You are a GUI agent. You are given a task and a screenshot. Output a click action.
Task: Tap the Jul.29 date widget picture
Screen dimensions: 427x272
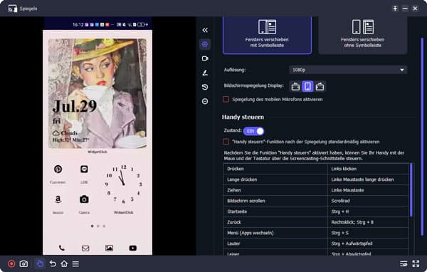pyautogui.click(x=97, y=93)
